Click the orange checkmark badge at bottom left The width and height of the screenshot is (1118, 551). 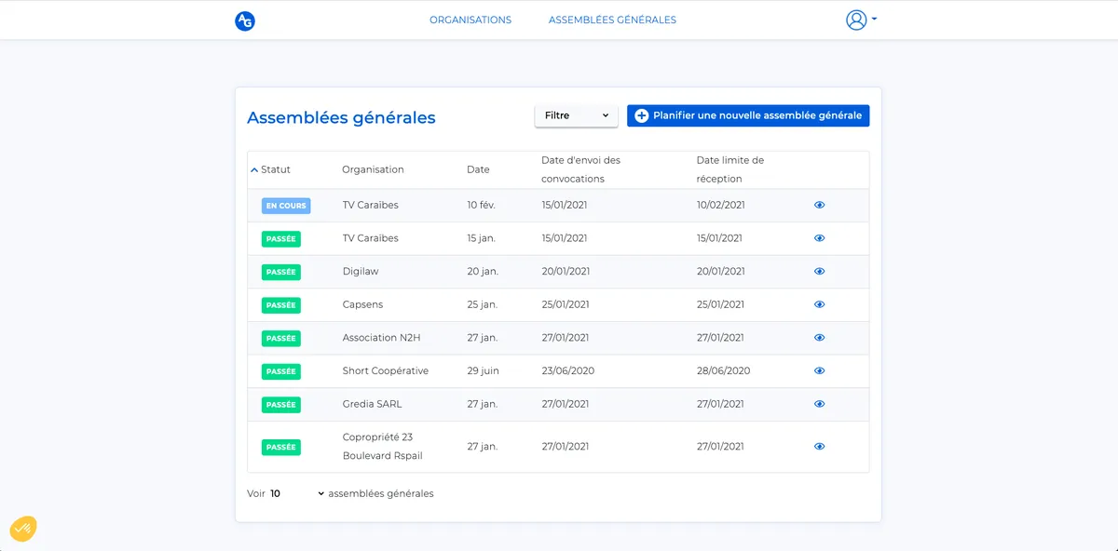[23, 529]
